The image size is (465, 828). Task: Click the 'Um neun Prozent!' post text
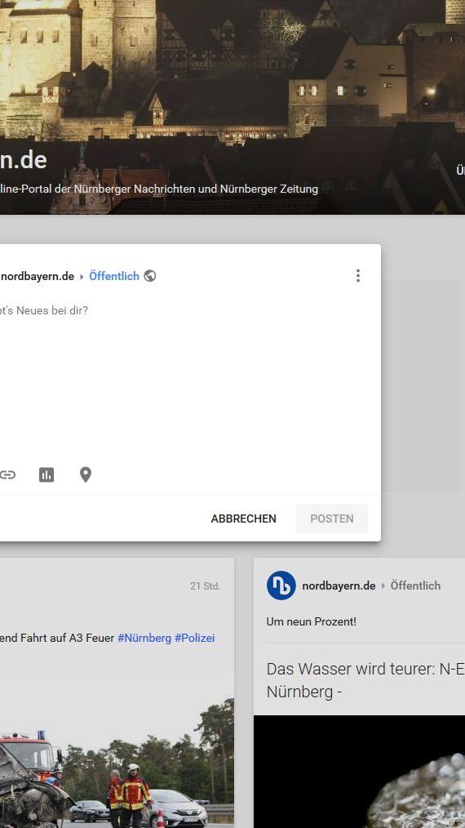pyautogui.click(x=312, y=621)
